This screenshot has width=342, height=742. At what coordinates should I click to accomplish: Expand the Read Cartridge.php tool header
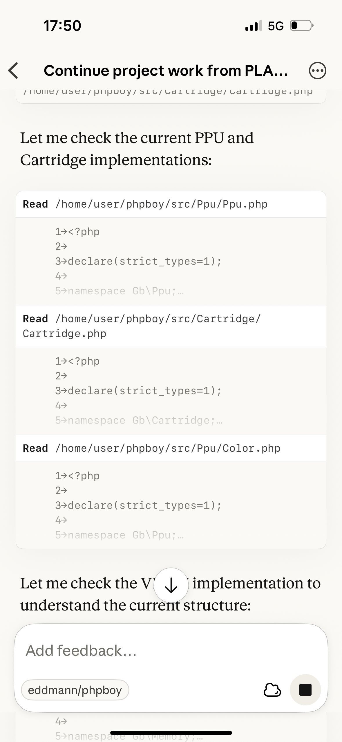171,326
